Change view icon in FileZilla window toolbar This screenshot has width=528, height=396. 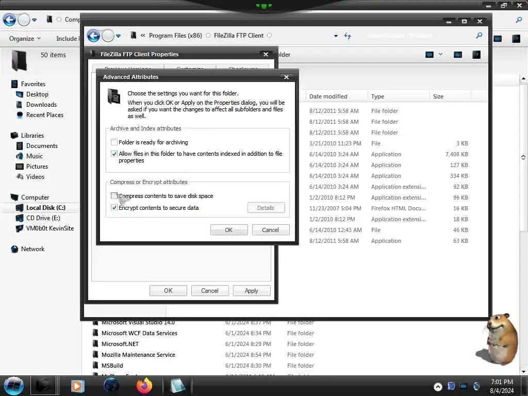430,55
